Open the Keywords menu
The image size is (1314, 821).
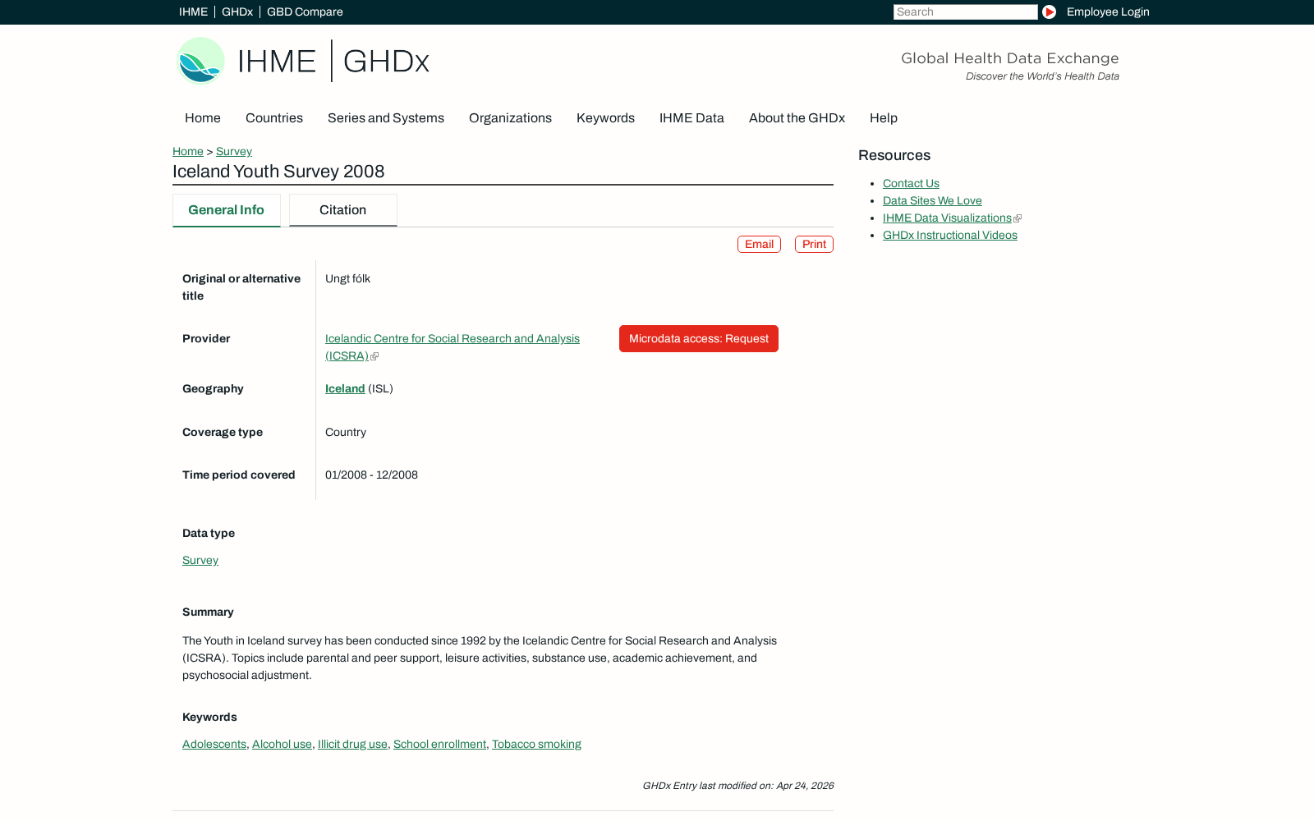(605, 118)
